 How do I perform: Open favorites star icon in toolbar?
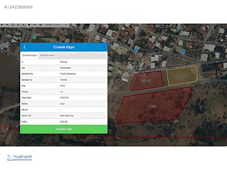pos(29,25)
